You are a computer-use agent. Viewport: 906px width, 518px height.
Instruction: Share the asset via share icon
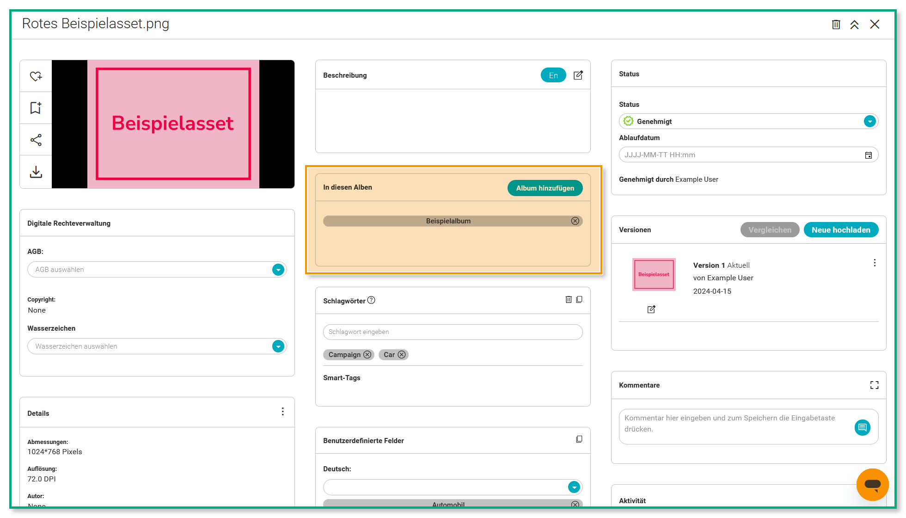(36, 140)
